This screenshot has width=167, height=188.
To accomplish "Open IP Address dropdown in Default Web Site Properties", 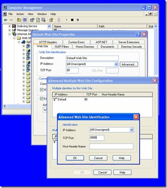I will point(116,64).
